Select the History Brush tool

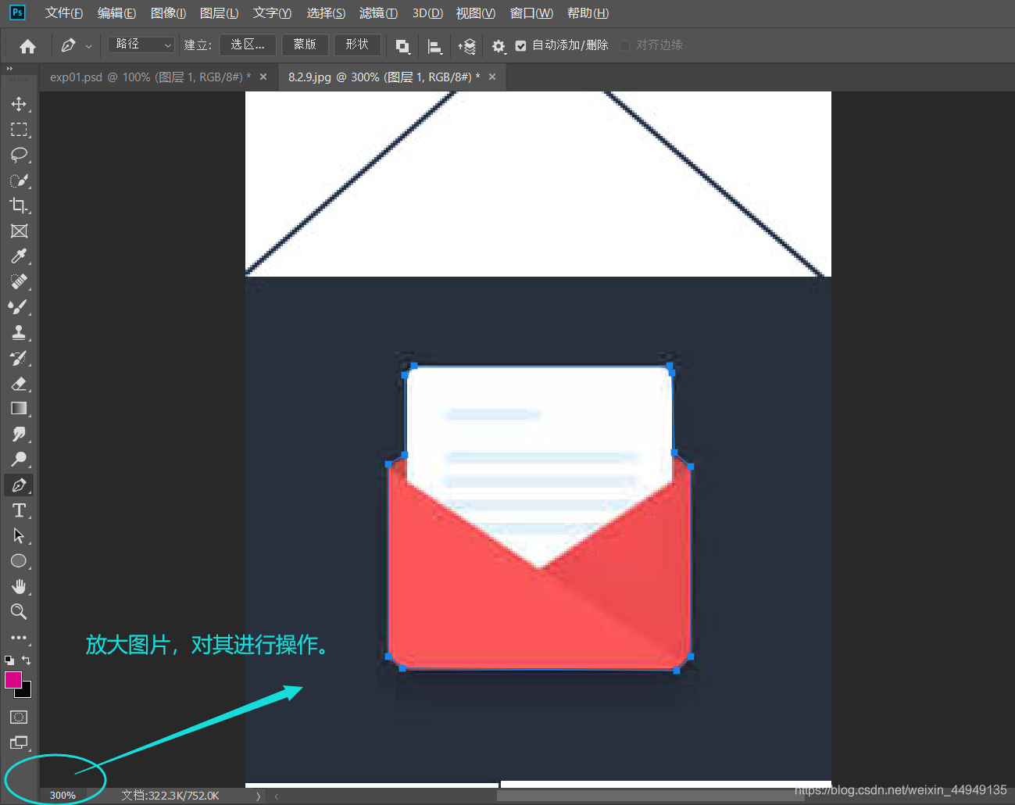[x=19, y=358]
